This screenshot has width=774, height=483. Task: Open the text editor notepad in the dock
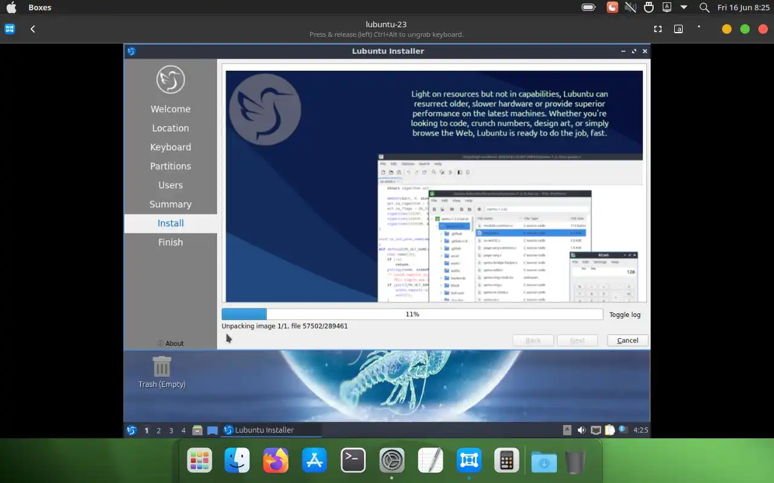pos(431,461)
